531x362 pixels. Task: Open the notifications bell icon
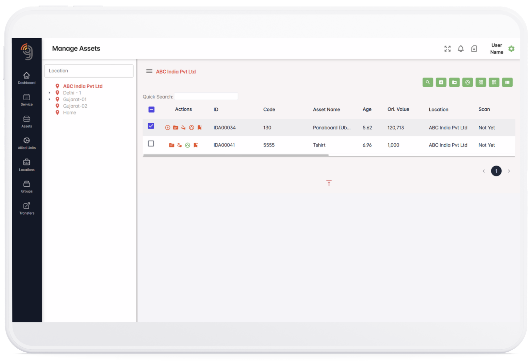461,49
